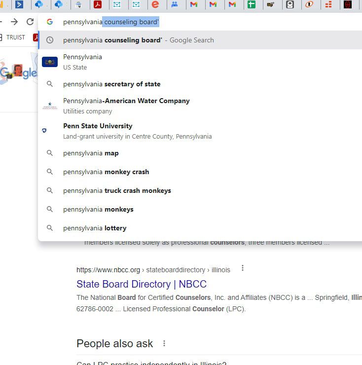Choose the Pennsylvania US State suggestion
Screen dimensions: 362x365
[x=82, y=62]
